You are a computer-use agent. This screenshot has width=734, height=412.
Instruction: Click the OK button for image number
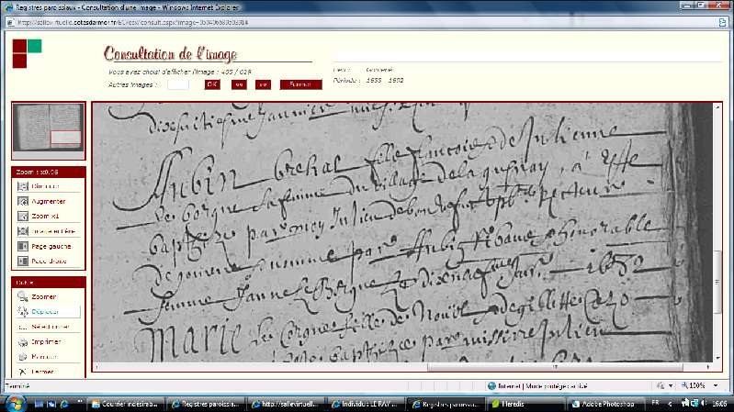[212, 84]
